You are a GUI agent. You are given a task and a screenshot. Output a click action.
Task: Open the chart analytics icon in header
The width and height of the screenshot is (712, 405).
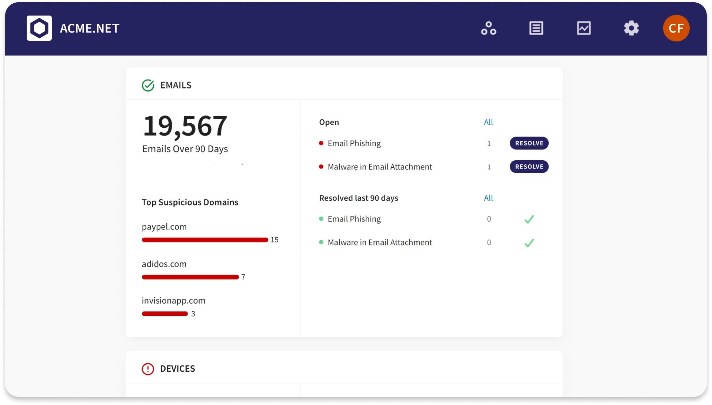(x=584, y=28)
